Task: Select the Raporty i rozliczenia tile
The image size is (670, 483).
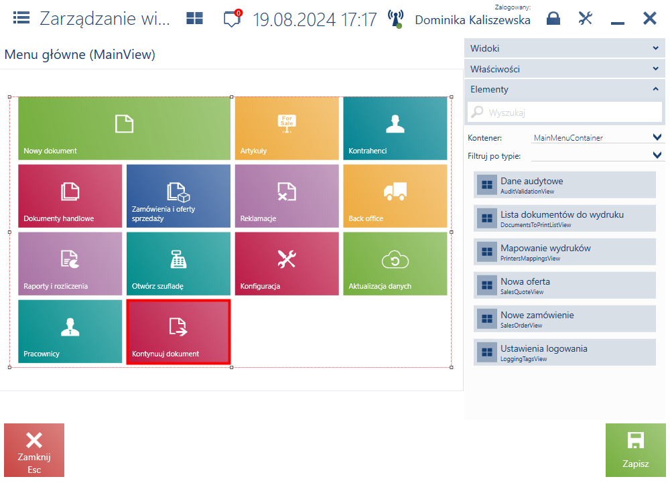Action: coord(70,264)
